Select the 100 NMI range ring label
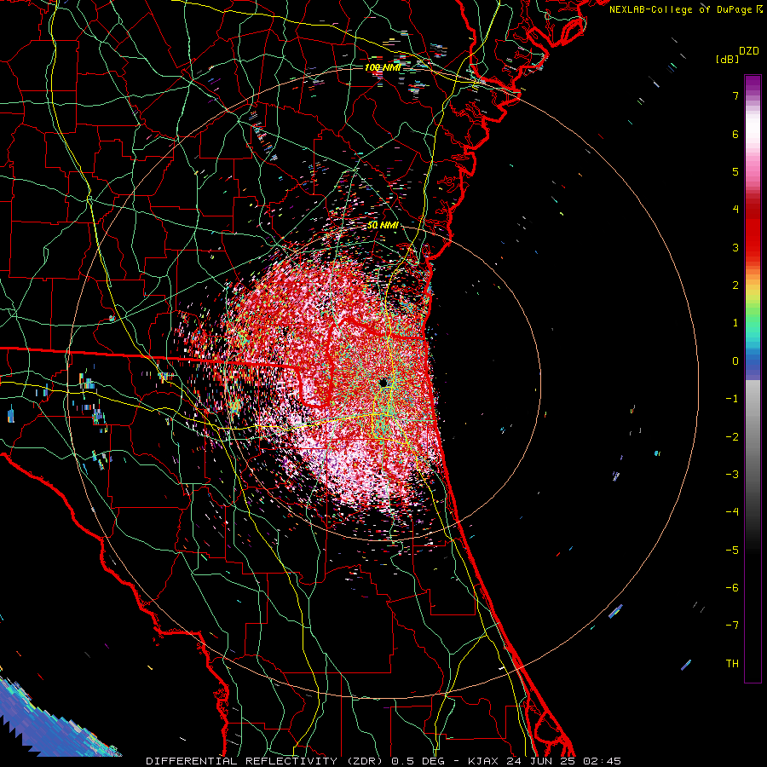The height and width of the screenshot is (767, 767). (383, 67)
